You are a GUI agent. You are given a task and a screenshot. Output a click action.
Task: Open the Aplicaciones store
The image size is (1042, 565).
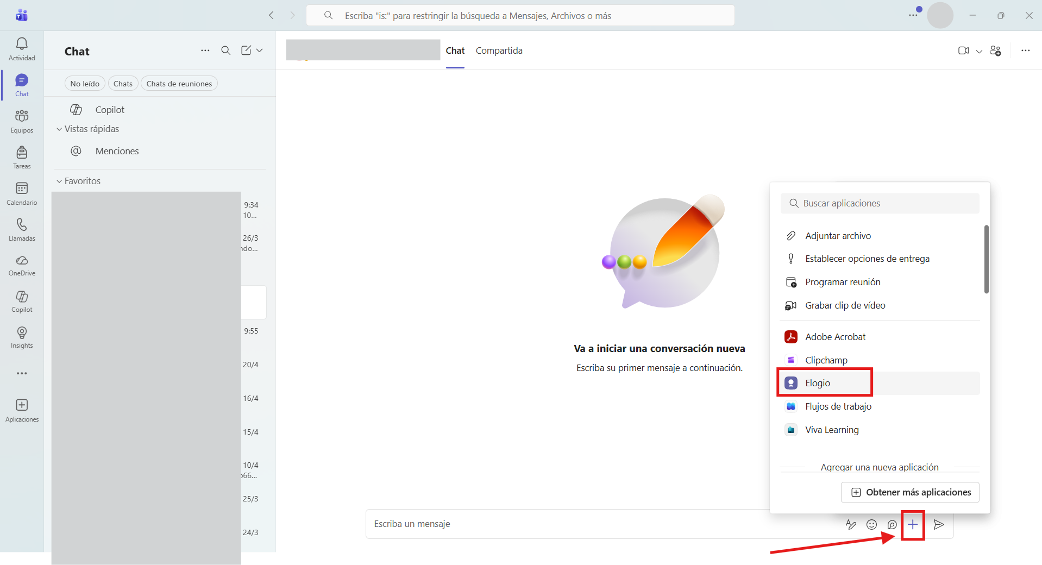pos(22,410)
